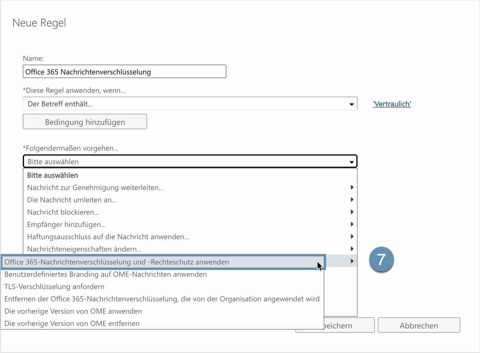Edit the rule Name input field
The width and height of the screenshot is (480, 353).
click(x=125, y=72)
